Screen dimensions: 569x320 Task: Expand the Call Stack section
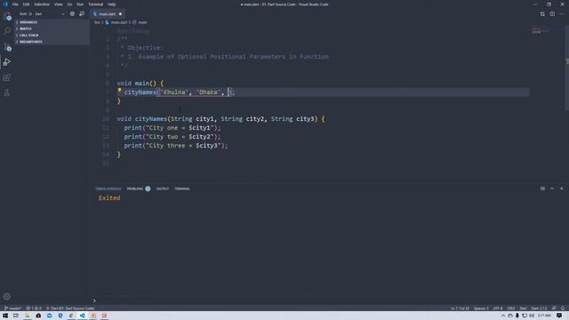tap(52, 36)
